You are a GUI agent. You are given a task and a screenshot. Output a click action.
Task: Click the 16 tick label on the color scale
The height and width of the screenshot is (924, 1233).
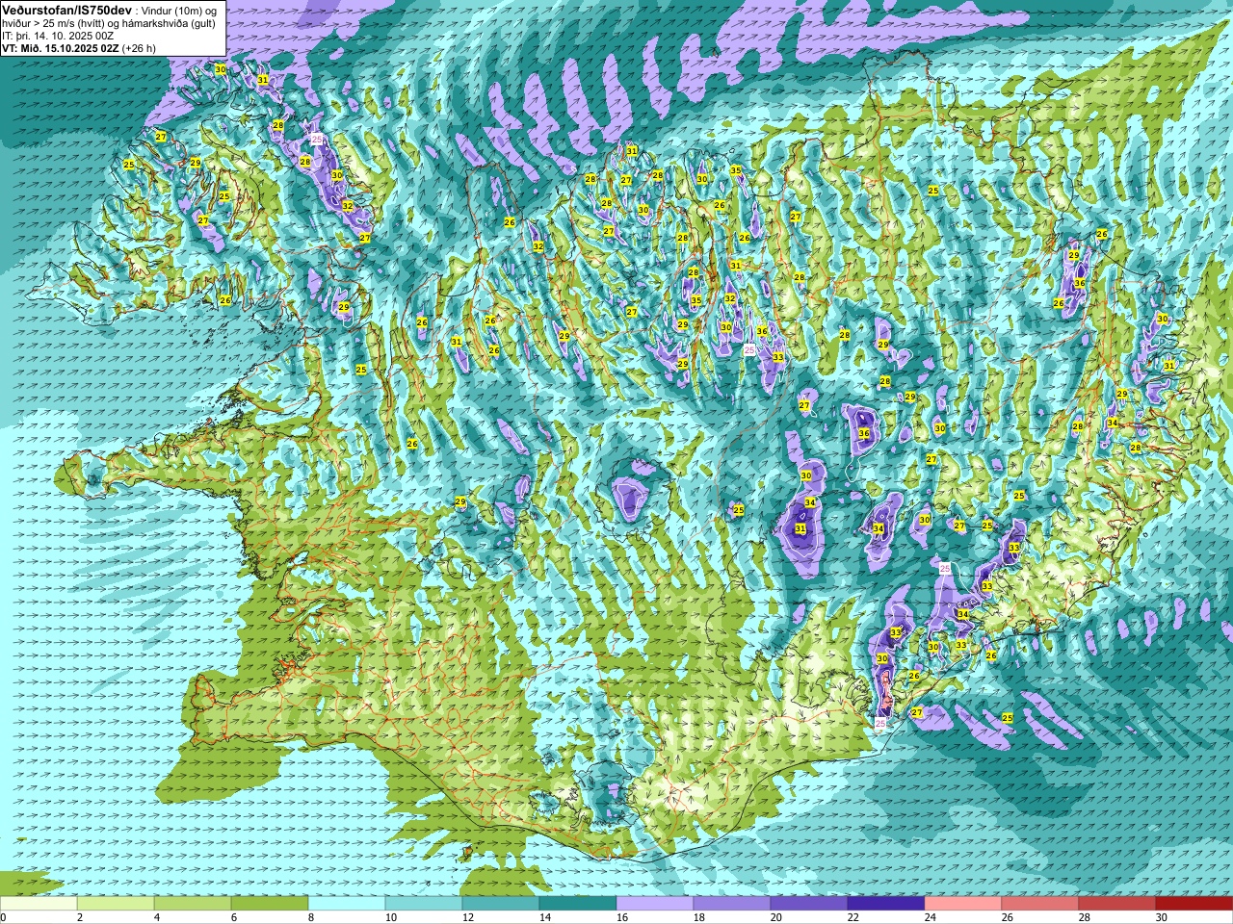click(x=622, y=917)
